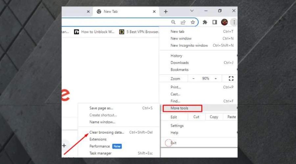The height and width of the screenshot is (164, 296).
Task: Click the three-dot Chrome menu button
Action: (234, 22)
